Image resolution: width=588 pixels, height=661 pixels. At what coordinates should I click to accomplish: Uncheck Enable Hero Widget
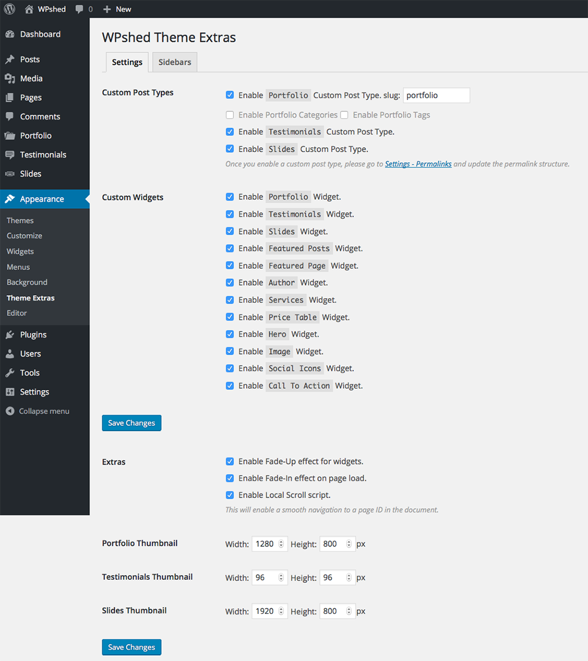click(230, 334)
